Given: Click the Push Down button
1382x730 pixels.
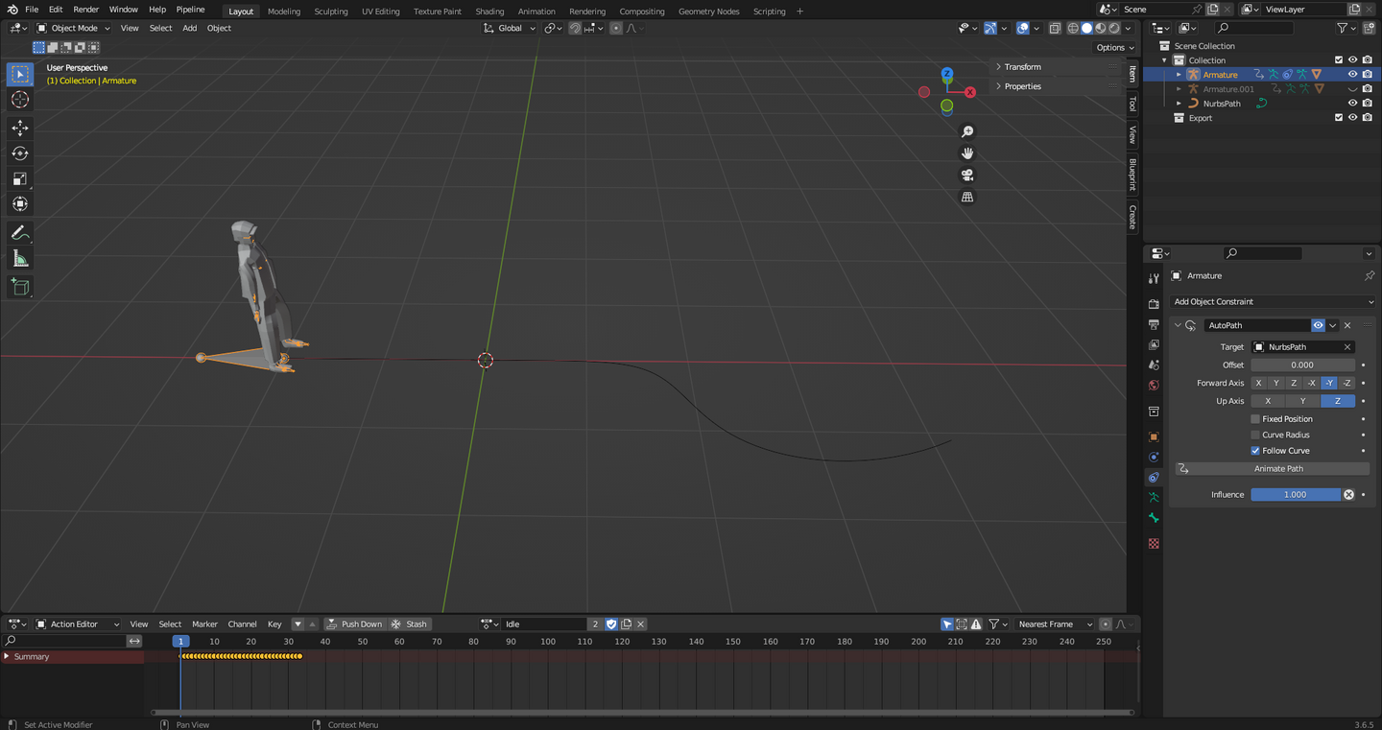Looking at the screenshot, I should (355, 624).
